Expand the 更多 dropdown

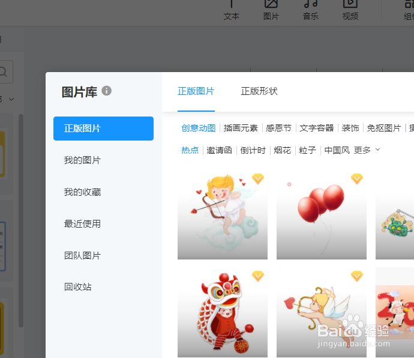(x=367, y=150)
